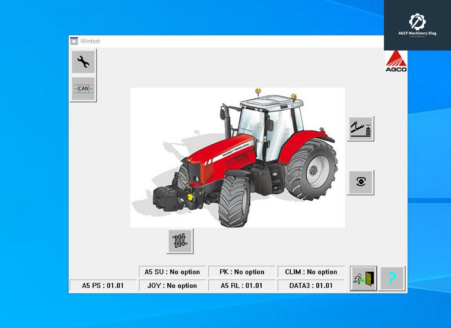
Task: Select the 'CLIM : No option' field
Action: 311,272
